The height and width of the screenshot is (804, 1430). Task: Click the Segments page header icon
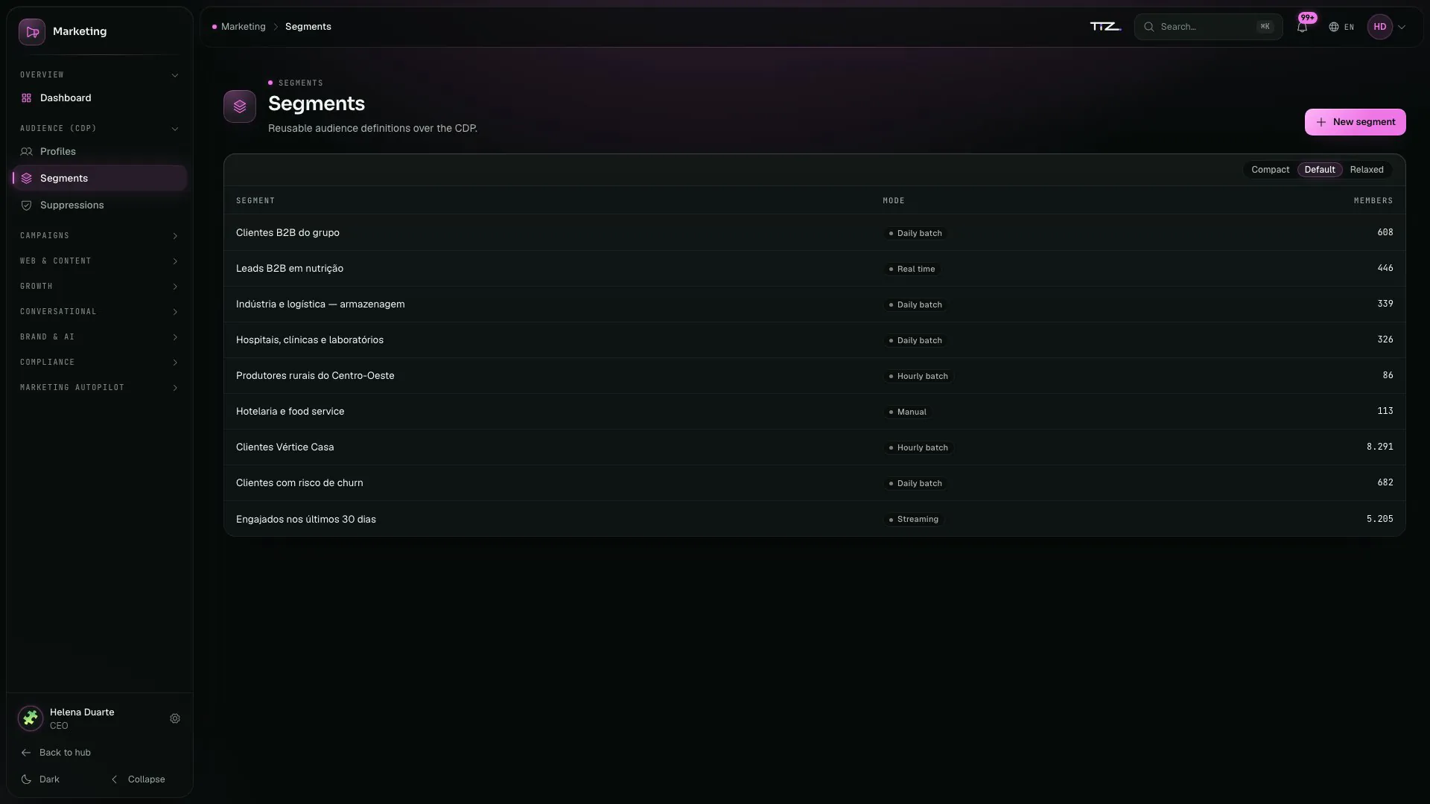pos(240,106)
